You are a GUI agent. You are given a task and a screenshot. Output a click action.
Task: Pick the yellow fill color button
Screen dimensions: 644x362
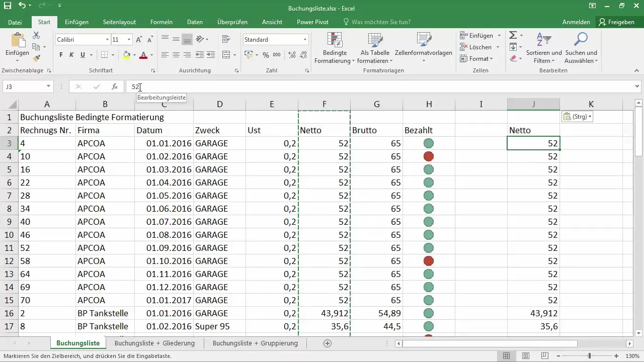[x=126, y=55]
